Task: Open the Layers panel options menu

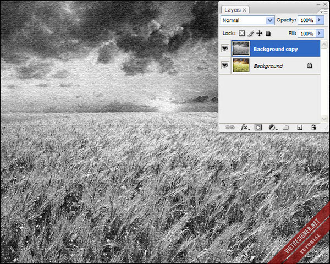Action: click(x=324, y=12)
